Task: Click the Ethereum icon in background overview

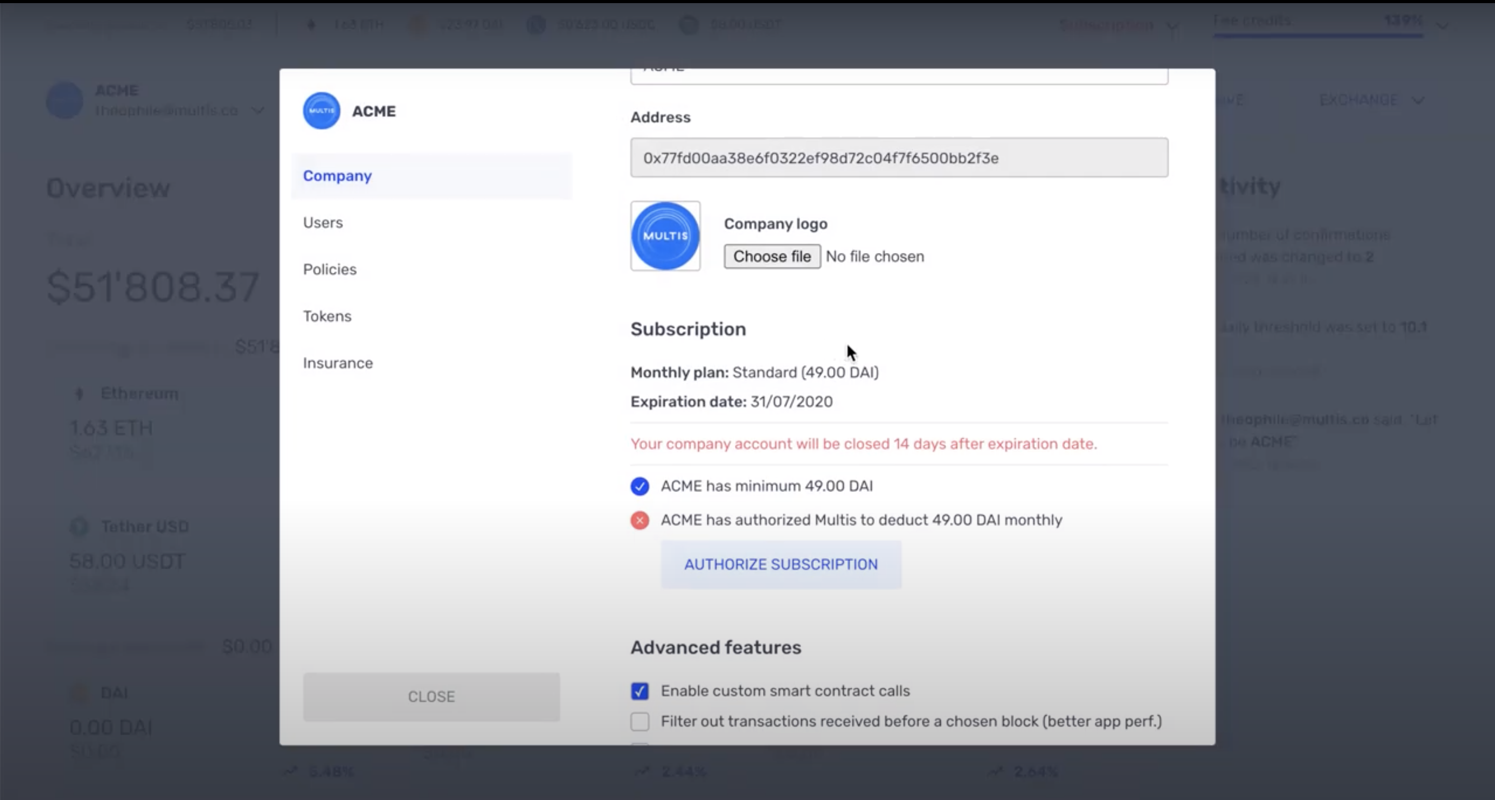Action: coord(79,394)
